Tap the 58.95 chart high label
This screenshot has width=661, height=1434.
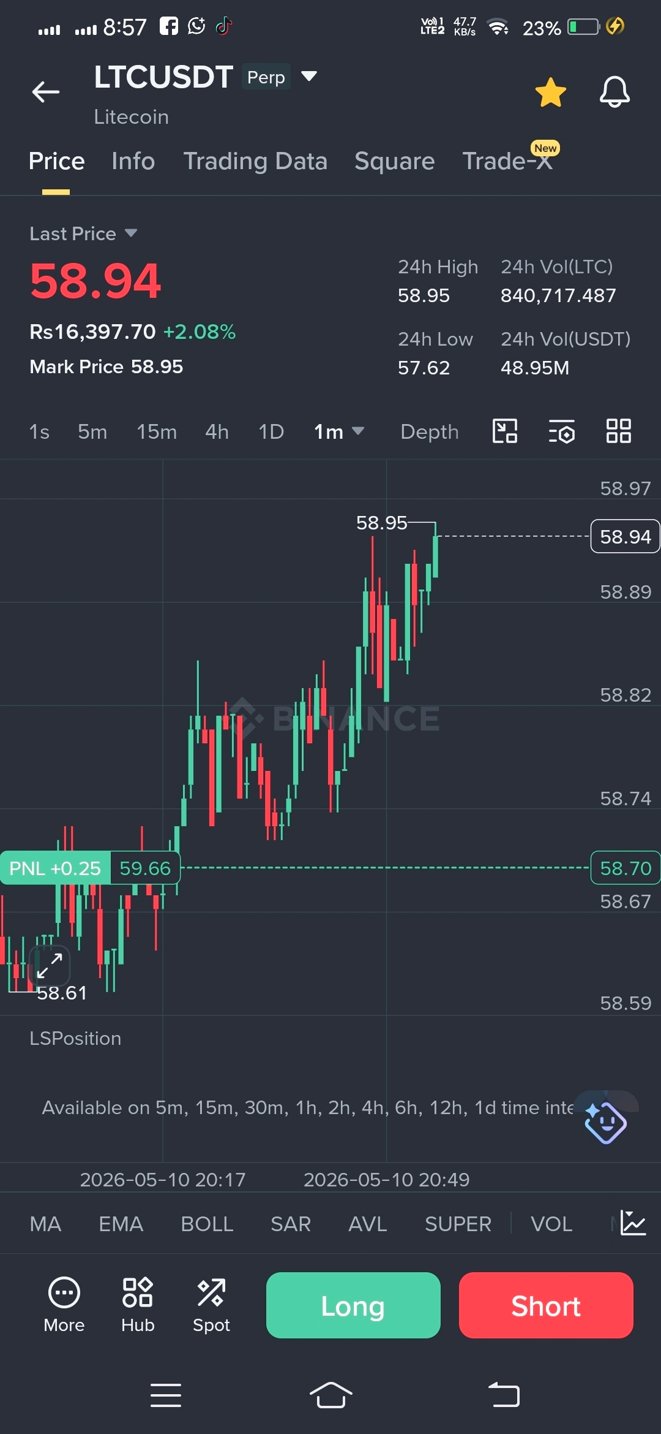tap(381, 523)
